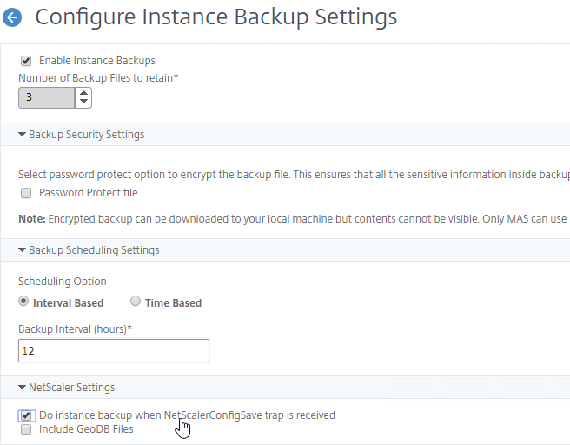Click the Backup Security Settings header label
The height and width of the screenshot is (445, 570).
coord(87,135)
